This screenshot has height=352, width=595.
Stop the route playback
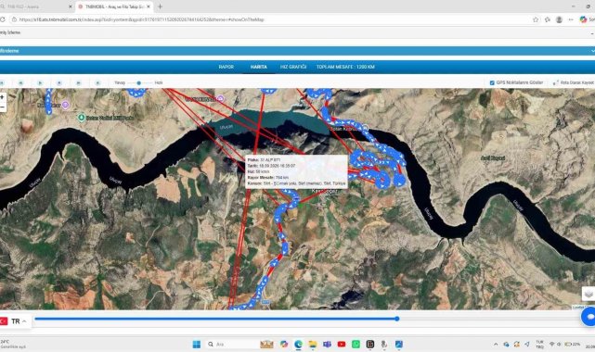pyautogui.click(x=59, y=82)
